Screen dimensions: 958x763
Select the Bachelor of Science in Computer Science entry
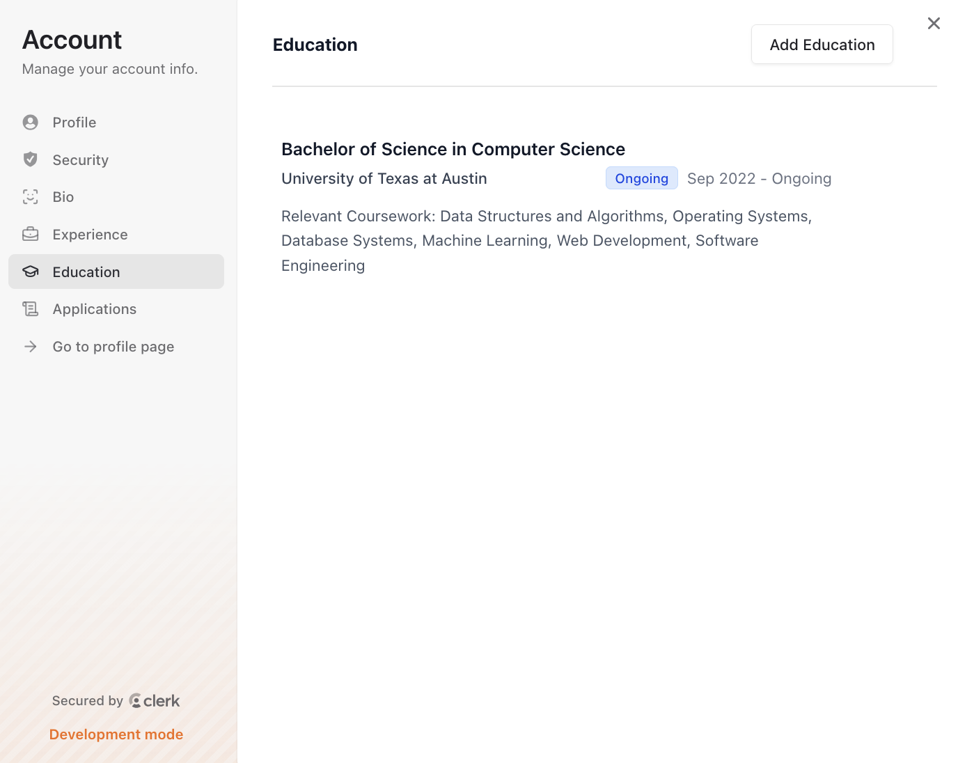tap(453, 149)
